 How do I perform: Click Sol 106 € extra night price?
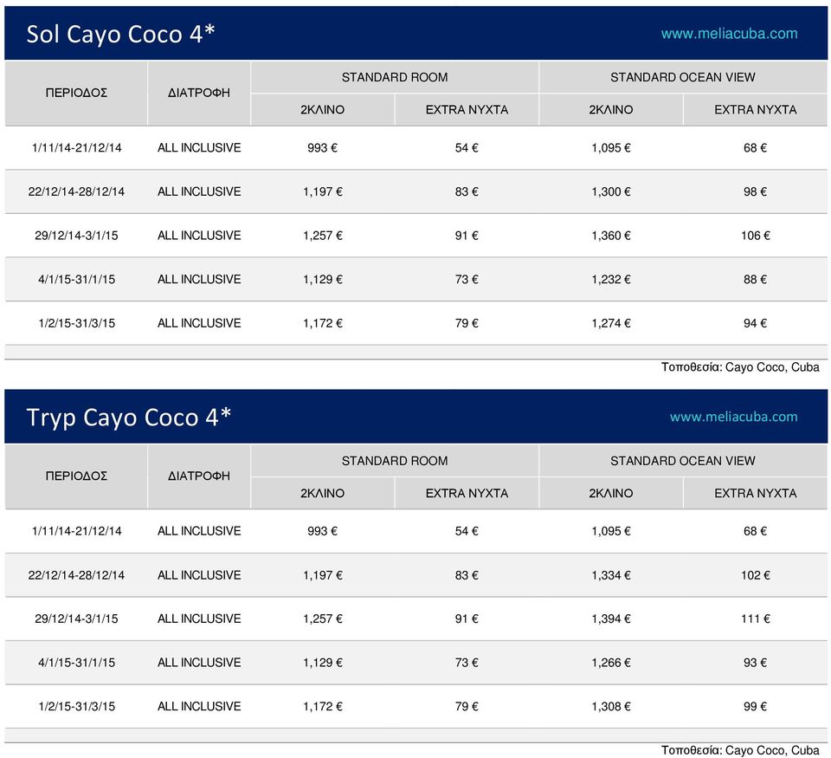tap(755, 236)
